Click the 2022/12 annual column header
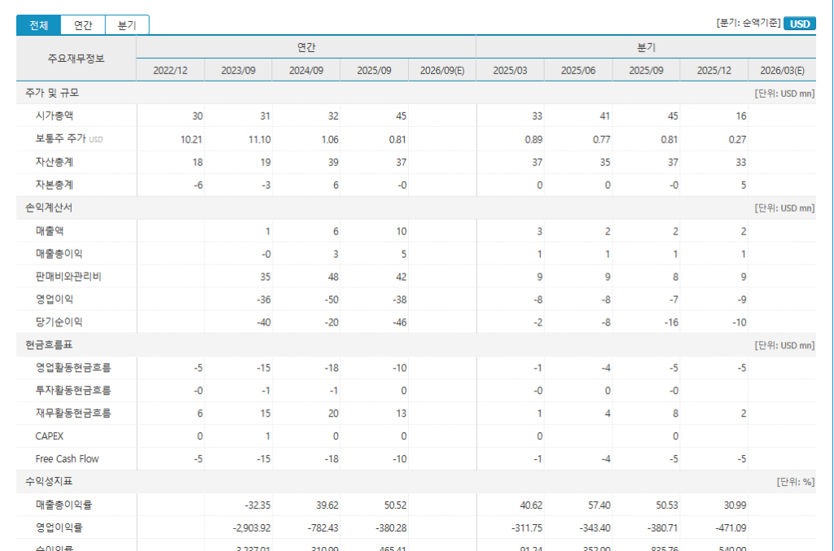Image resolution: width=834 pixels, height=551 pixels. [x=170, y=70]
